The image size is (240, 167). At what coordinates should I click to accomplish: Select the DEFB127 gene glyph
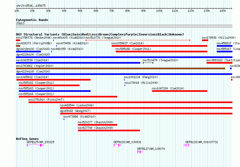[140, 152]
